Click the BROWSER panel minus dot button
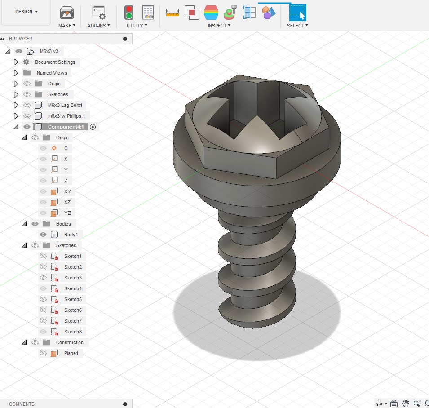 pyautogui.click(x=125, y=39)
